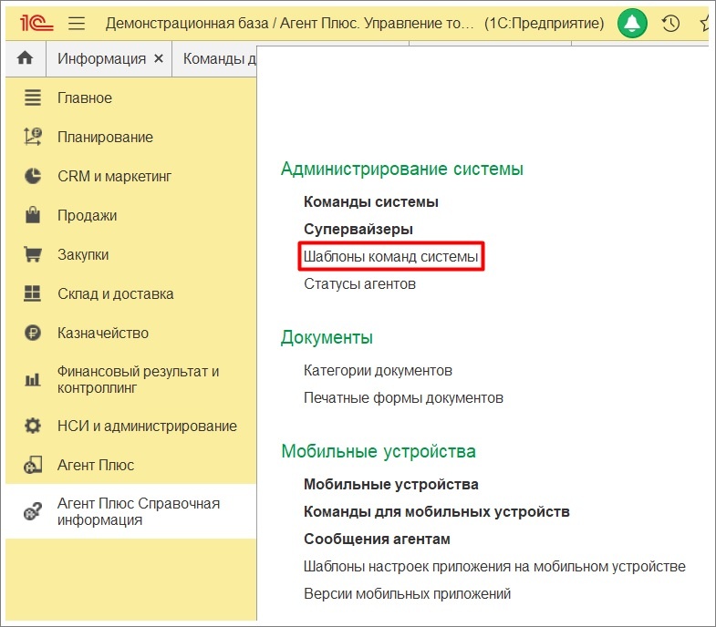Click the CRM и маркетинг pie icon
Image resolution: width=716 pixels, height=627 pixels.
pos(33,176)
